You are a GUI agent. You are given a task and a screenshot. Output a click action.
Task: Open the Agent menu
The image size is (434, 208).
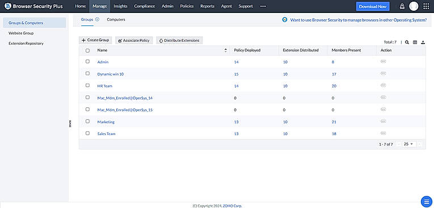pos(226,6)
